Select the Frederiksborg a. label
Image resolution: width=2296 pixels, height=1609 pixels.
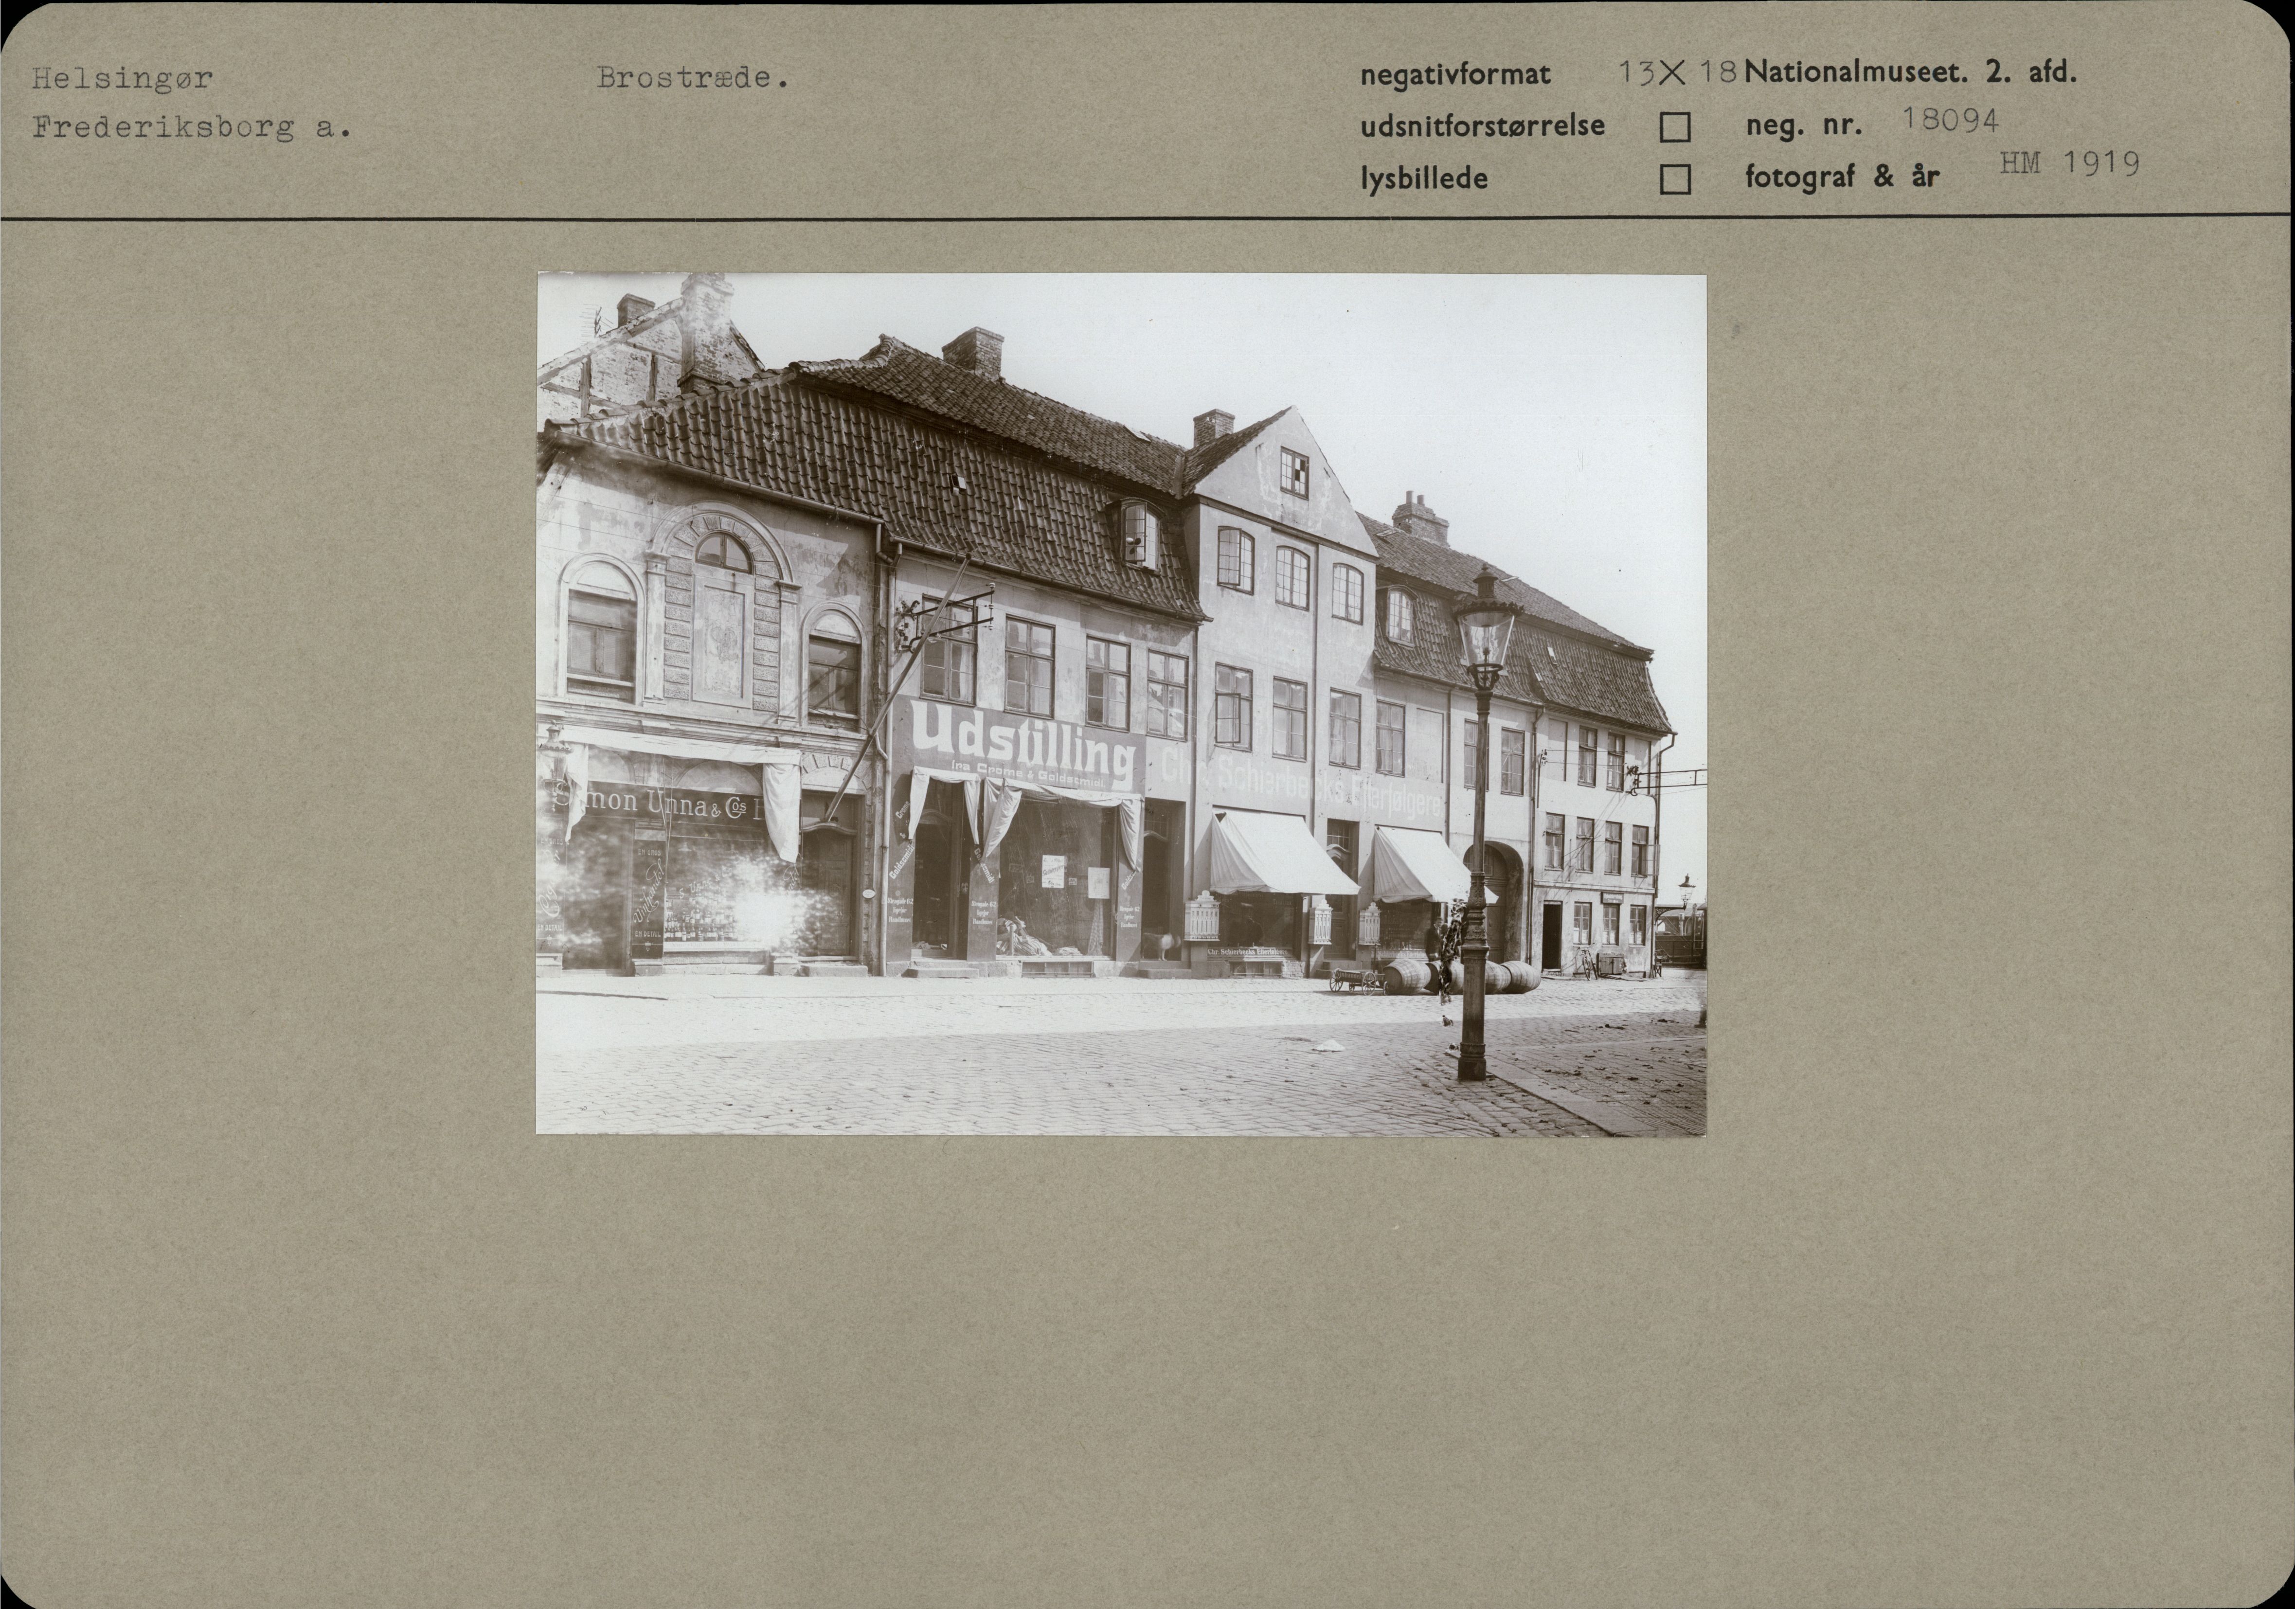coord(191,128)
